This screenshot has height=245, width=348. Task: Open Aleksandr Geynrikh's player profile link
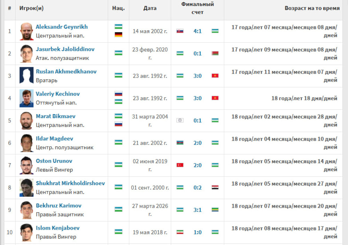(x=62, y=27)
